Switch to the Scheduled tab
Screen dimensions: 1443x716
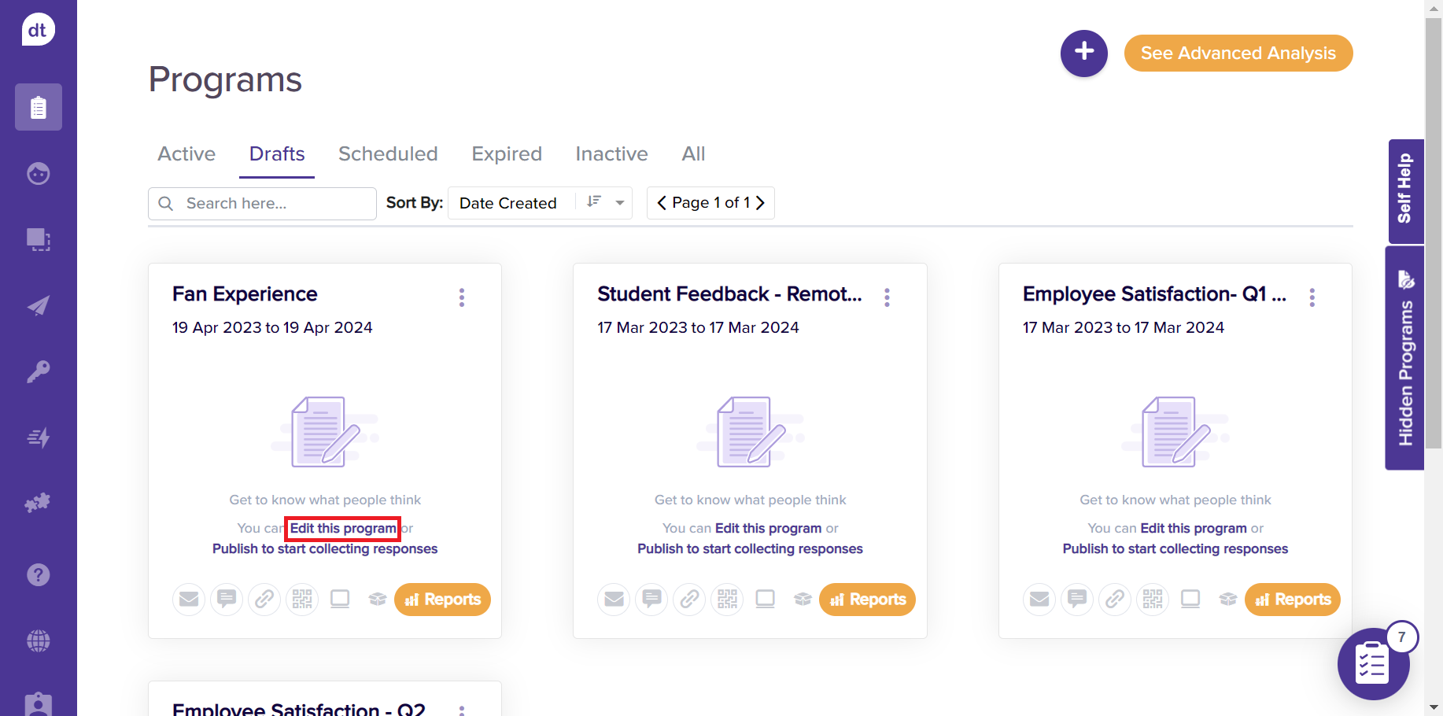point(388,154)
